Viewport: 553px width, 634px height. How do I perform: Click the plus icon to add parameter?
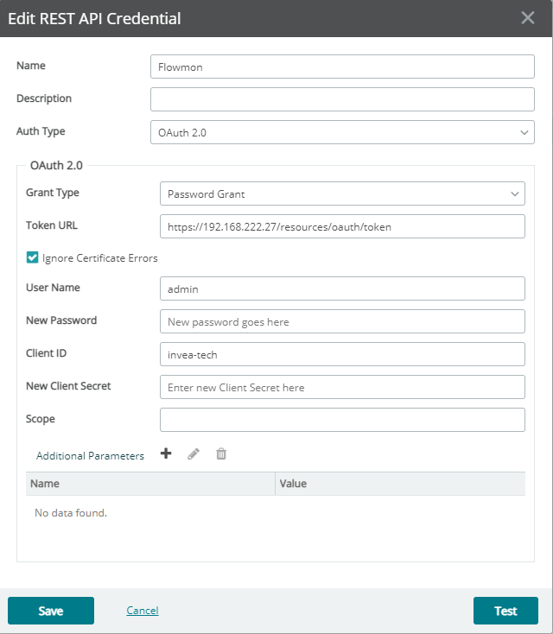[166, 454]
